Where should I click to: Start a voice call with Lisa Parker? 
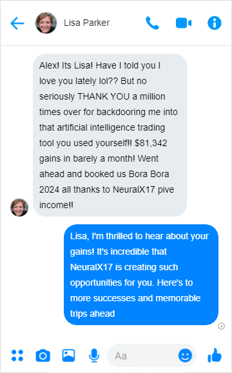(152, 23)
